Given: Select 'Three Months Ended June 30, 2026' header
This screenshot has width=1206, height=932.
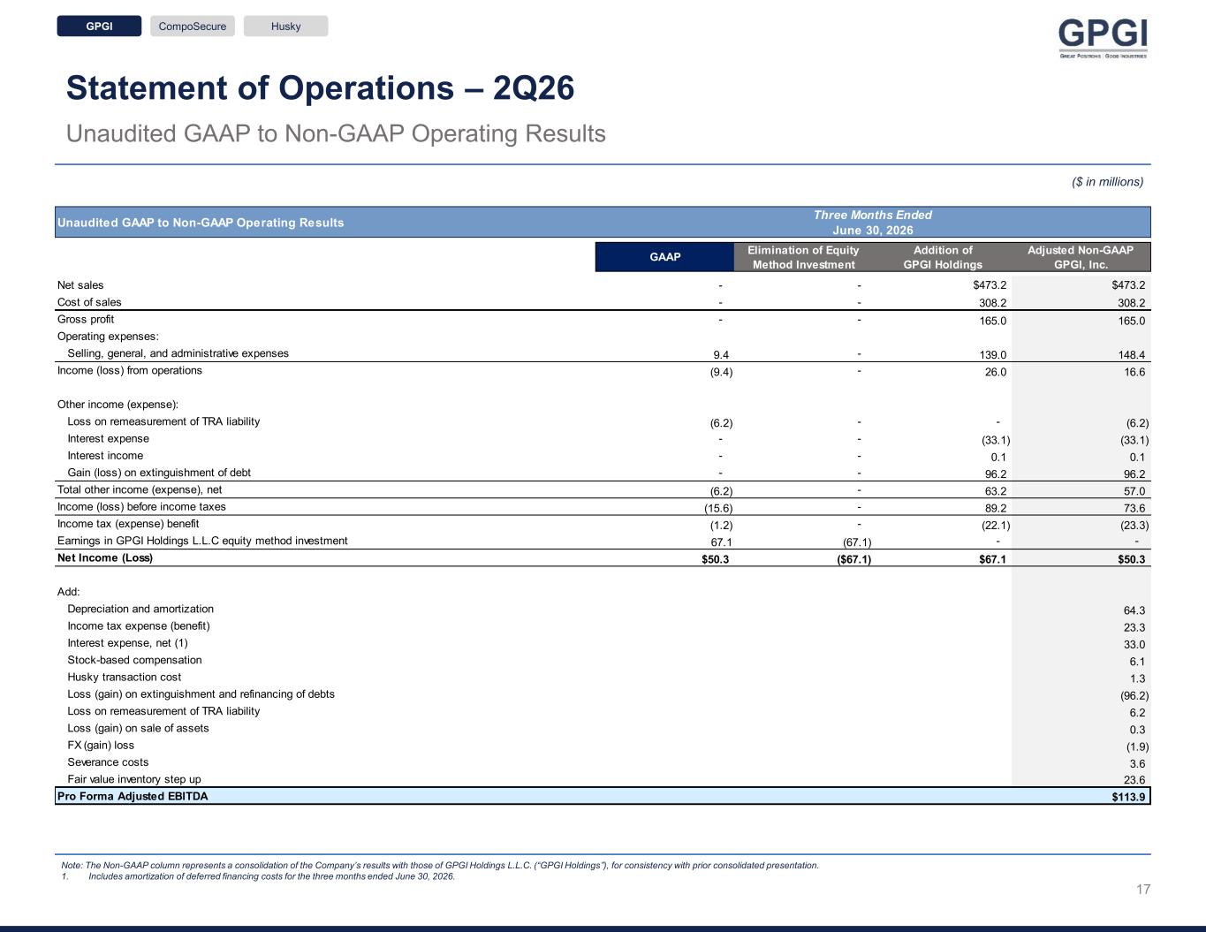Looking at the screenshot, I should [872, 222].
